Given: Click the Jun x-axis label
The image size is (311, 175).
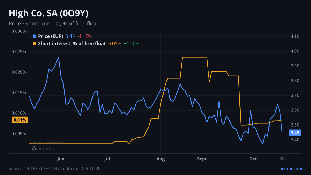Looking at the screenshot, I should [61, 159].
